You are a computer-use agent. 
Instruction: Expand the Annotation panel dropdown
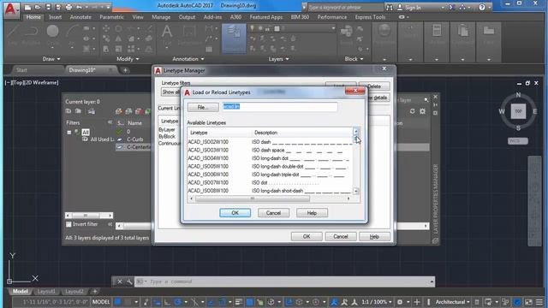point(188,59)
